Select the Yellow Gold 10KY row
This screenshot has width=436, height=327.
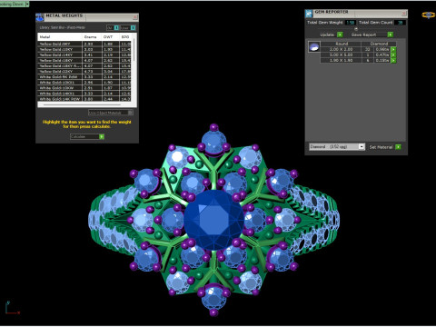(x=85, y=49)
